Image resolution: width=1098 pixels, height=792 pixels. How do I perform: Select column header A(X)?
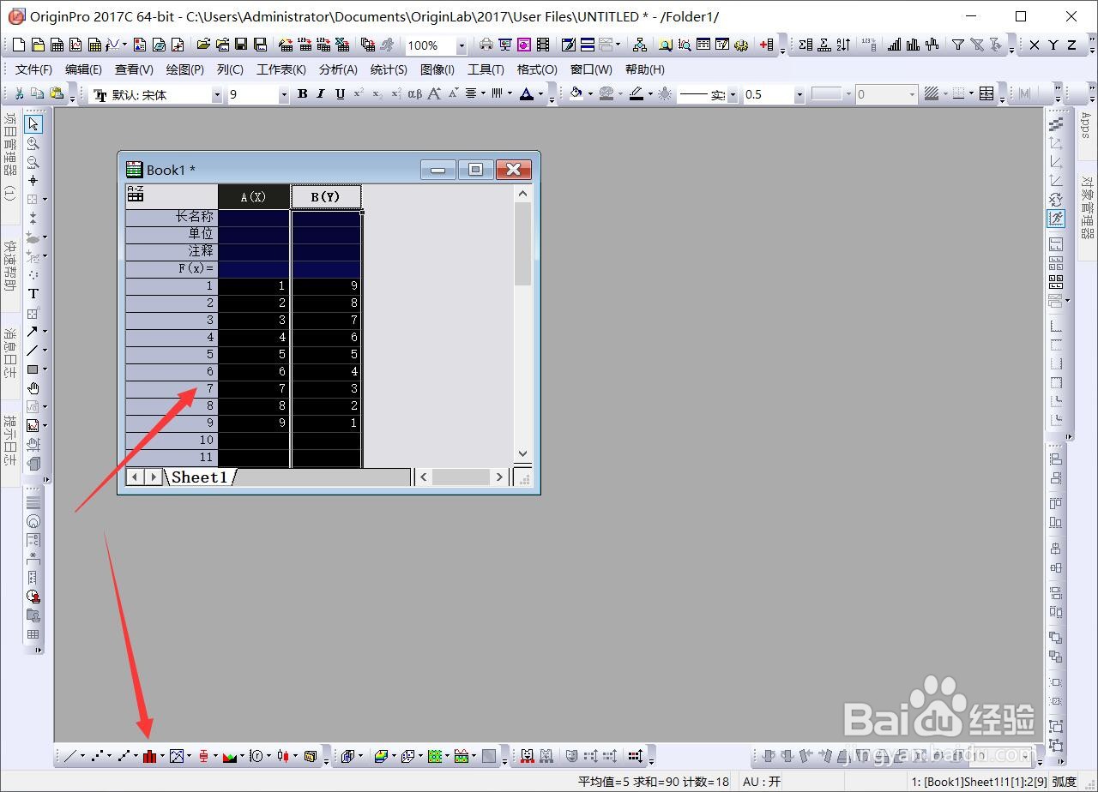click(253, 197)
